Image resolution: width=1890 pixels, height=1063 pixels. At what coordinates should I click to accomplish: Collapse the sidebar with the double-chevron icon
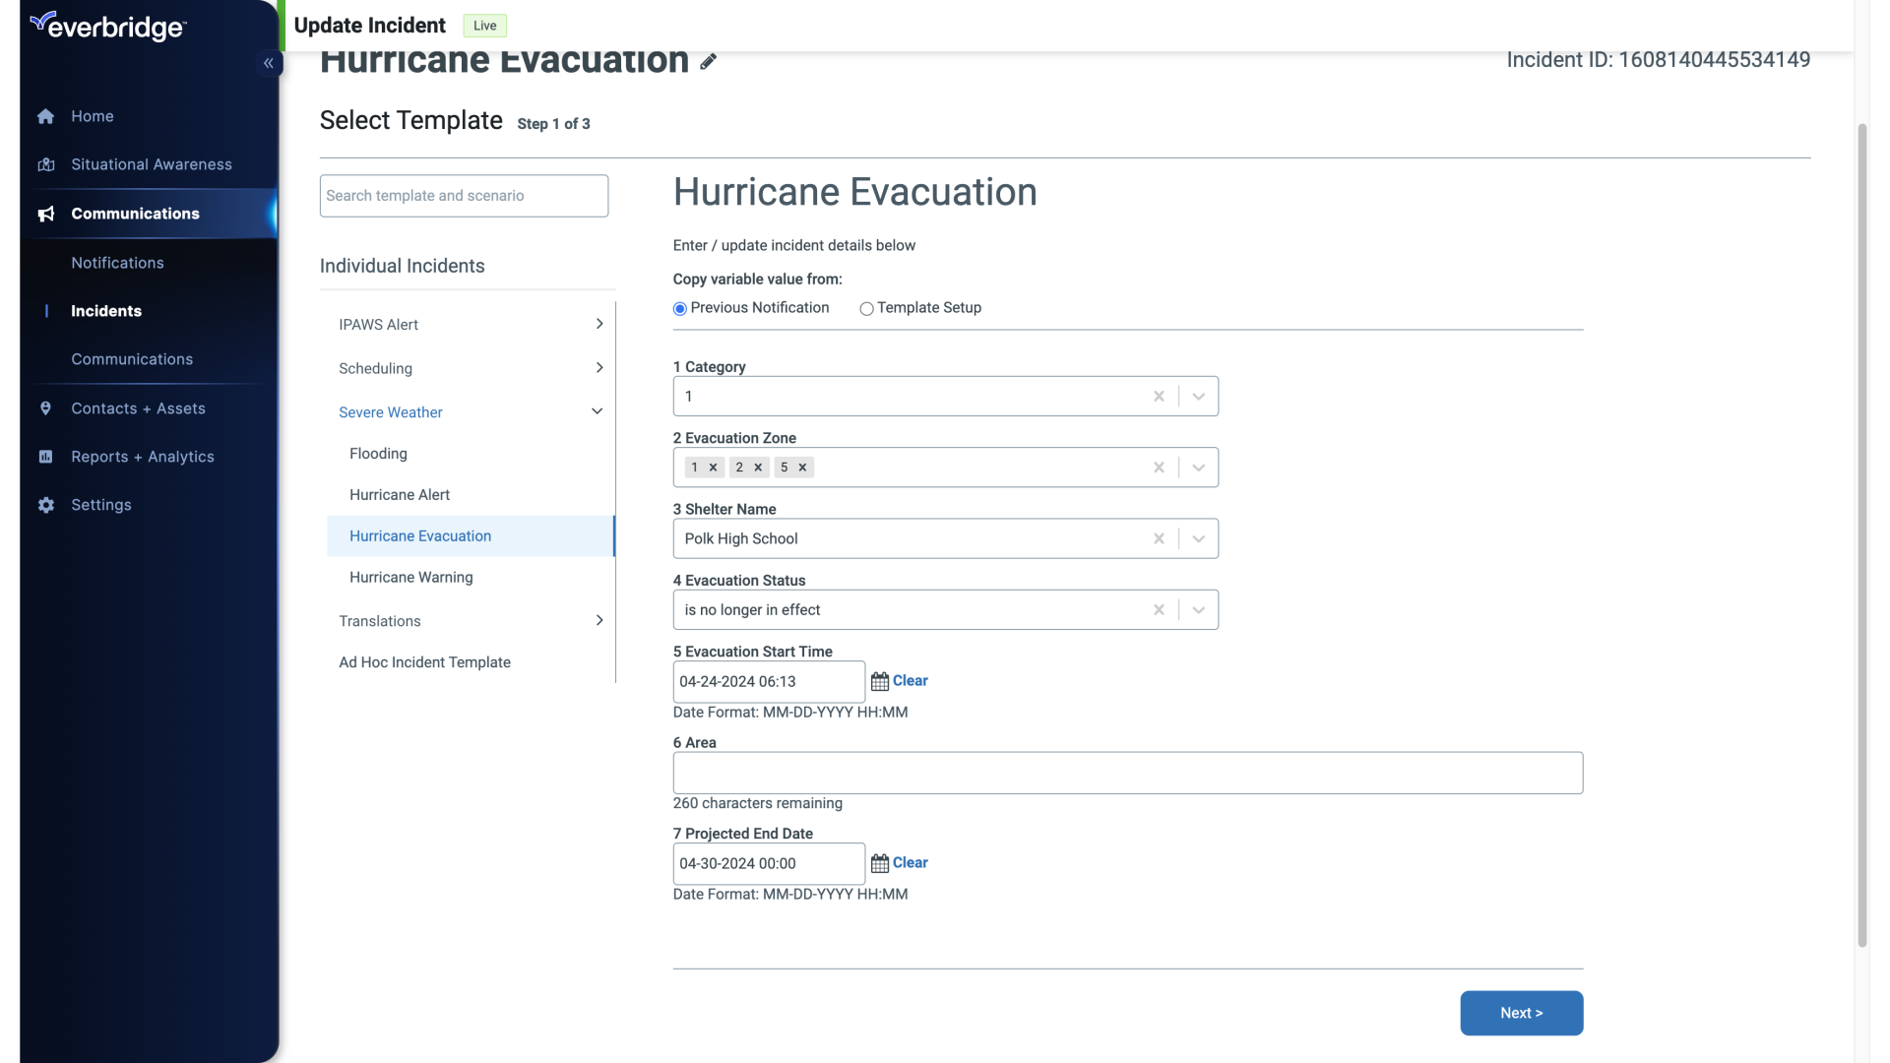coord(269,63)
